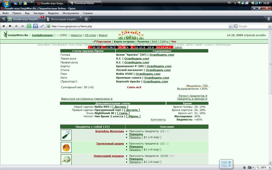Open the Рулетка link
Image resolution: width=272 pixels, height=170 pixels.
click(143, 42)
